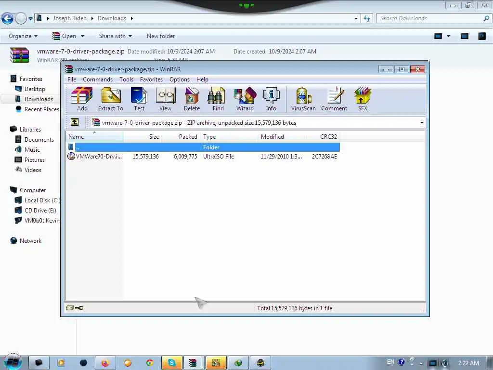
Task: Click the Extract To toolbar icon
Action: pos(111,99)
